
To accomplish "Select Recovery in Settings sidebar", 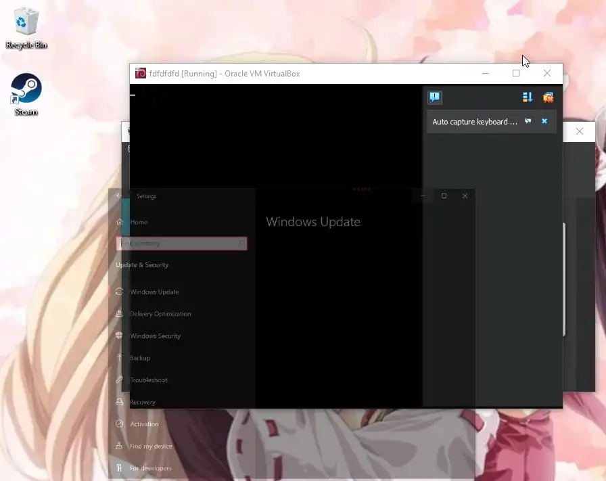I will (x=143, y=402).
